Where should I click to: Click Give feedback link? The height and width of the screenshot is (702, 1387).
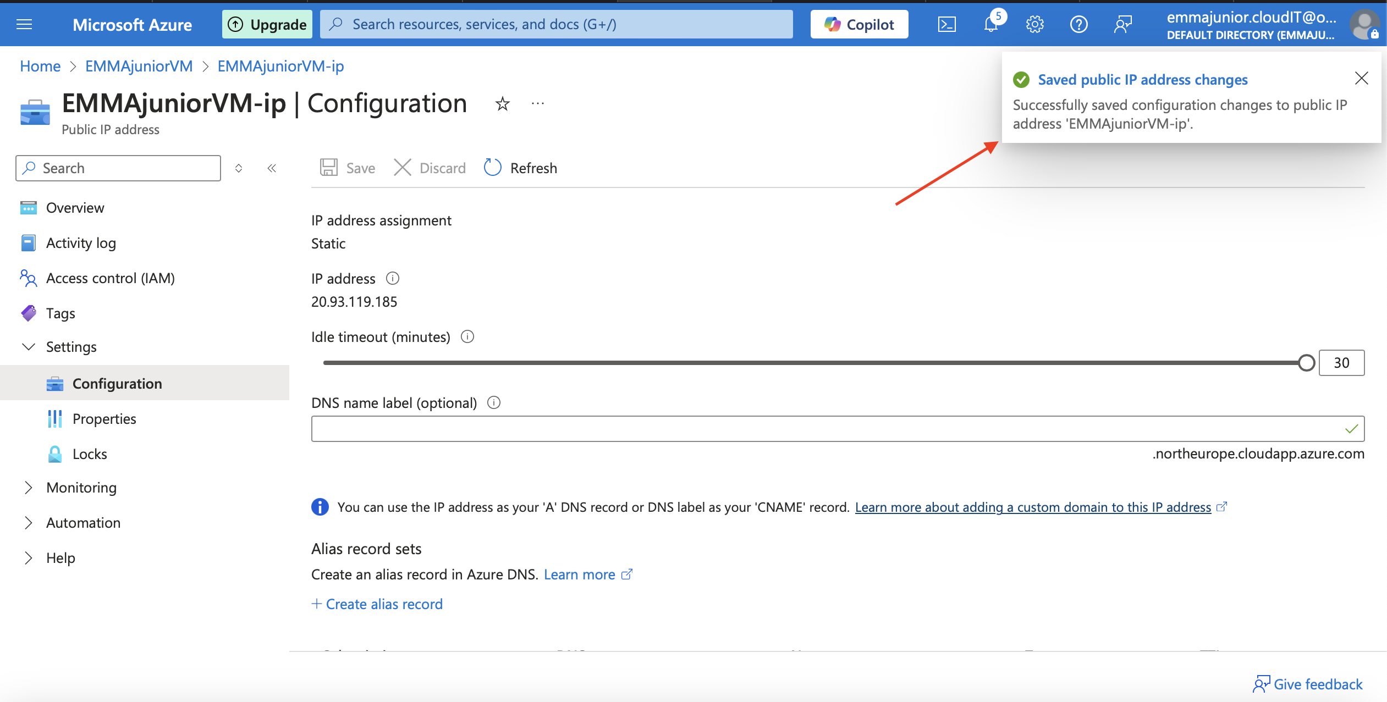click(1308, 684)
